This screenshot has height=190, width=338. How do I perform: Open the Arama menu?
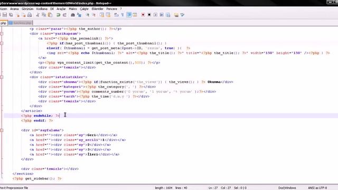[14, 9]
